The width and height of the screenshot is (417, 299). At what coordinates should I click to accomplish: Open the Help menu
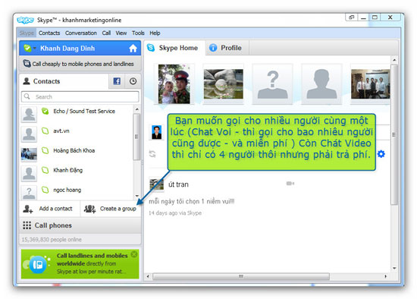(155, 33)
